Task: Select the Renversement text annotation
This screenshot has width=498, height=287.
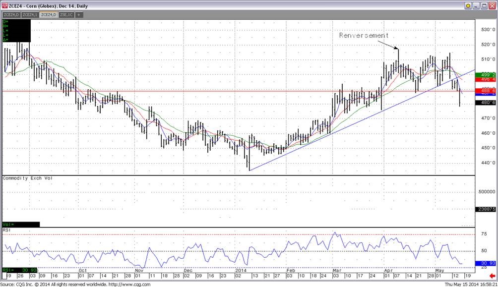Action: point(364,36)
